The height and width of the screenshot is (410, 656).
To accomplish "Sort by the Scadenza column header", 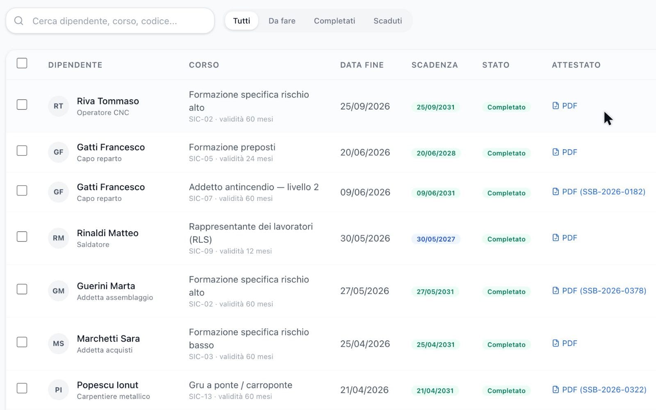I will pos(435,65).
